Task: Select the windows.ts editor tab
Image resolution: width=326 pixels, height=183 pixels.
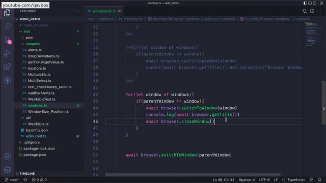Action: 103,11
